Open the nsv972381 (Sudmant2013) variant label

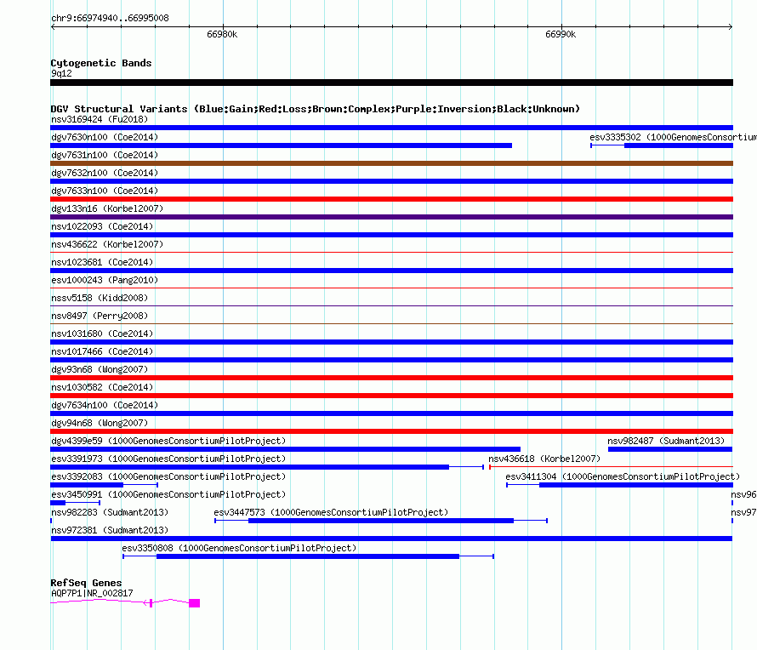(110, 530)
